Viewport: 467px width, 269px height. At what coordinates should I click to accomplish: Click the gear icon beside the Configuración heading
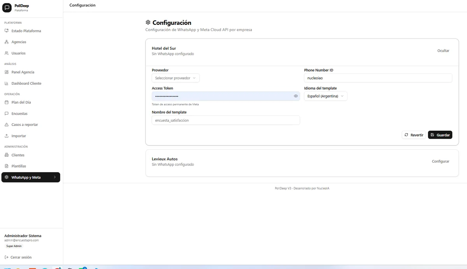[148, 23]
